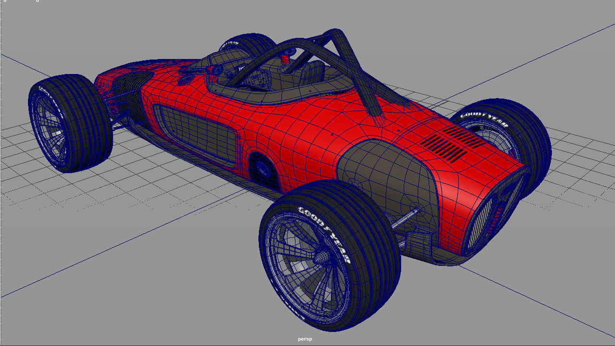Select the front-left tire with Goodyear lettering
The width and height of the screenshot is (615, 346).
[x=330, y=255]
